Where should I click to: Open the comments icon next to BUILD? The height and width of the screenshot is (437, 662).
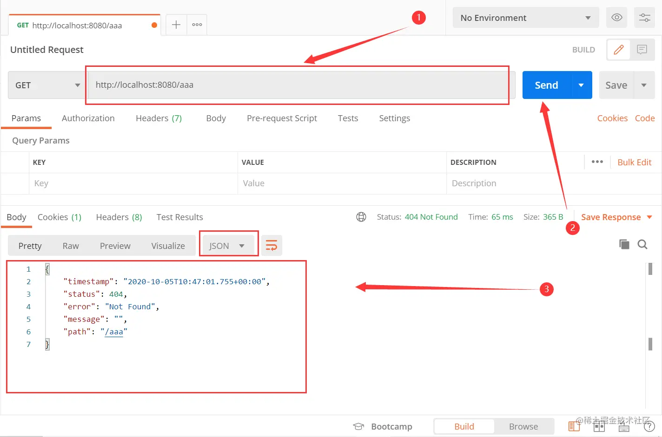(642, 49)
